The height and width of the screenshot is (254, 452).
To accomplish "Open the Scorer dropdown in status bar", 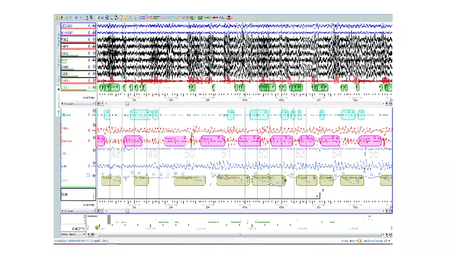I will pos(349,241).
